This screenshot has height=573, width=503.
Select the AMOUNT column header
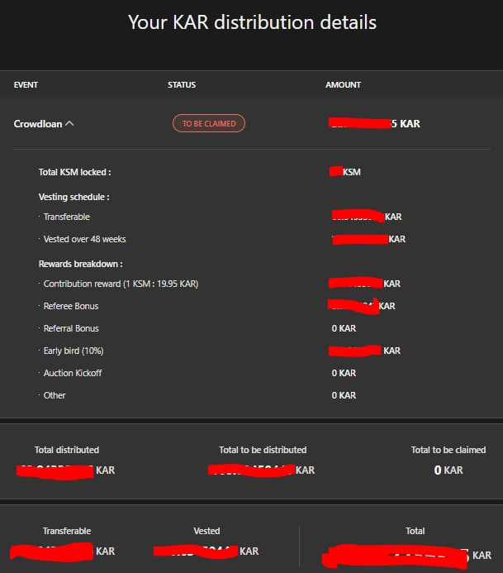[x=343, y=85]
